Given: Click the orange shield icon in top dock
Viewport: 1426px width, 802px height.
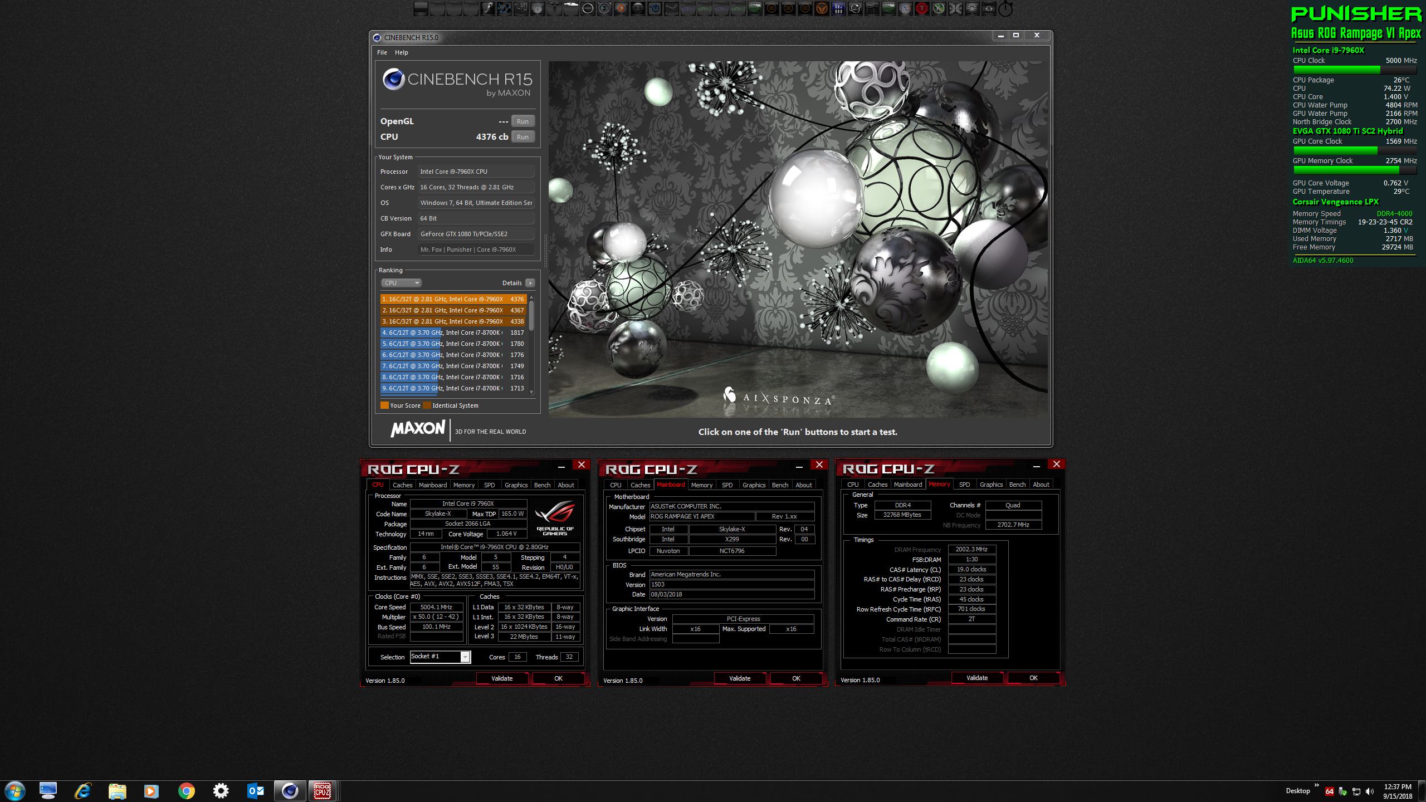Looking at the screenshot, I should (x=822, y=8).
